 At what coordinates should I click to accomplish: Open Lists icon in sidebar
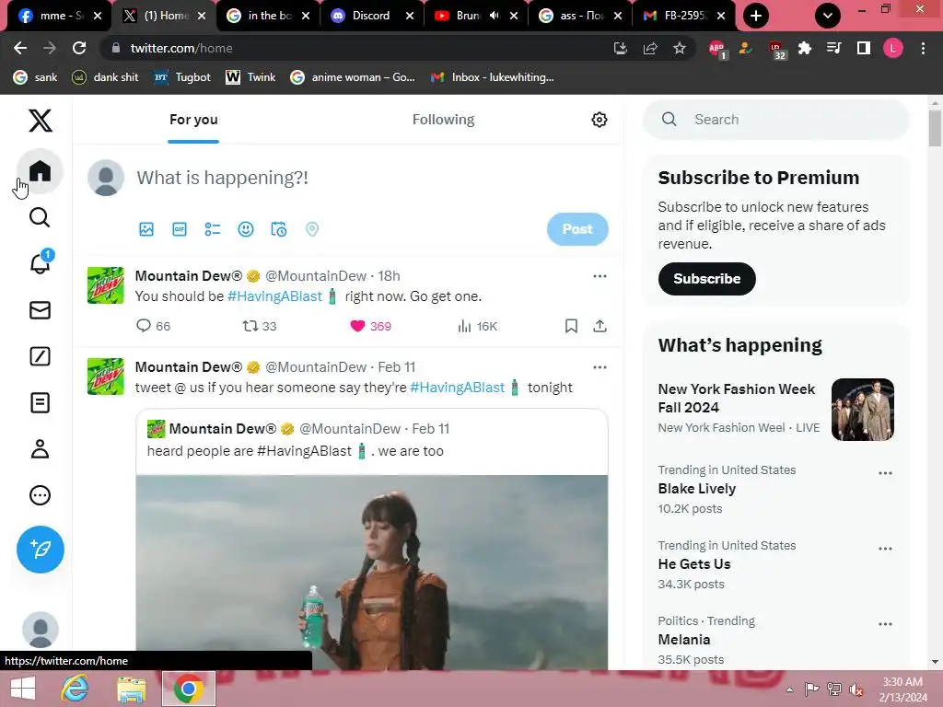pos(40,403)
